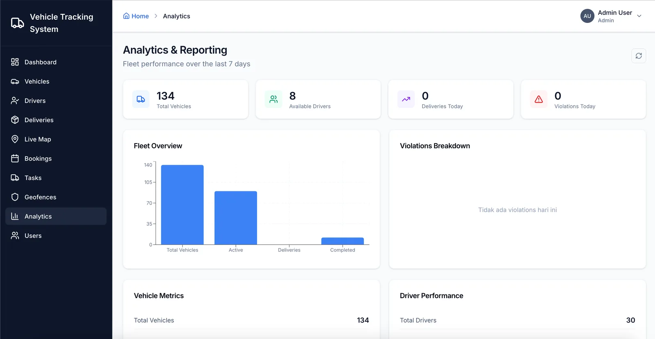
Task: Click the Active bar in Fleet Overview
Action: [x=236, y=218]
